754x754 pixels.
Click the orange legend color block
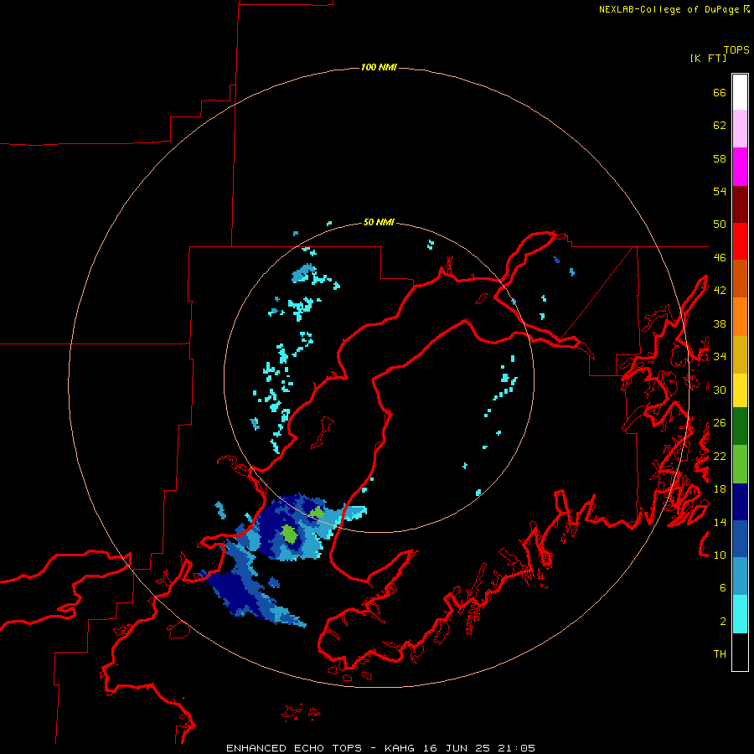tap(740, 317)
